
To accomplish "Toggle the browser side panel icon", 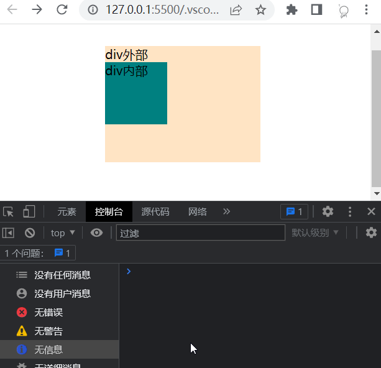I will coord(316,9).
